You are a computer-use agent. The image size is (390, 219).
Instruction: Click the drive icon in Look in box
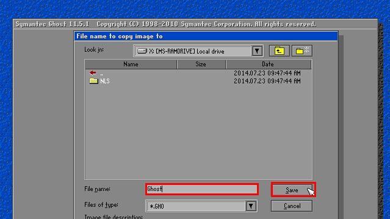click(142, 51)
